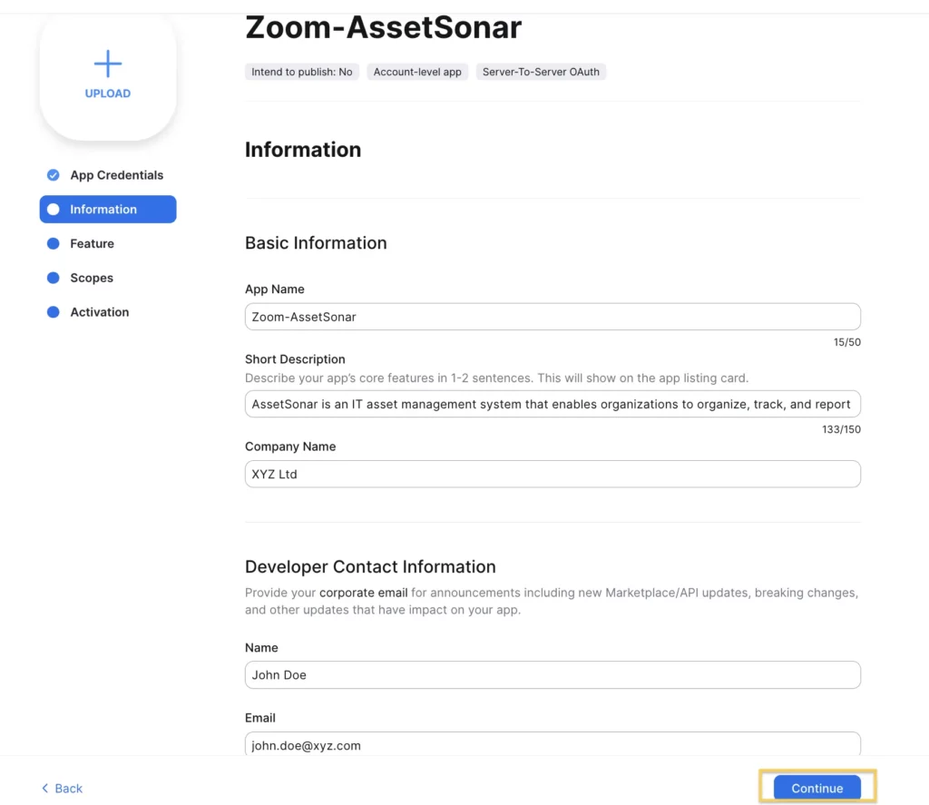Click the Feature step indicator dot
This screenshot has height=805, width=929.
click(52, 243)
